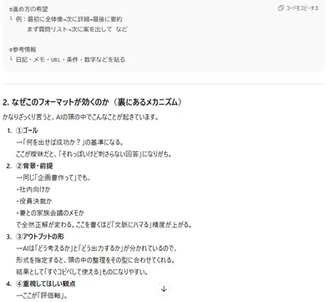Click the copy code icon
This screenshot has height=302, width=334.
(281, 8)
